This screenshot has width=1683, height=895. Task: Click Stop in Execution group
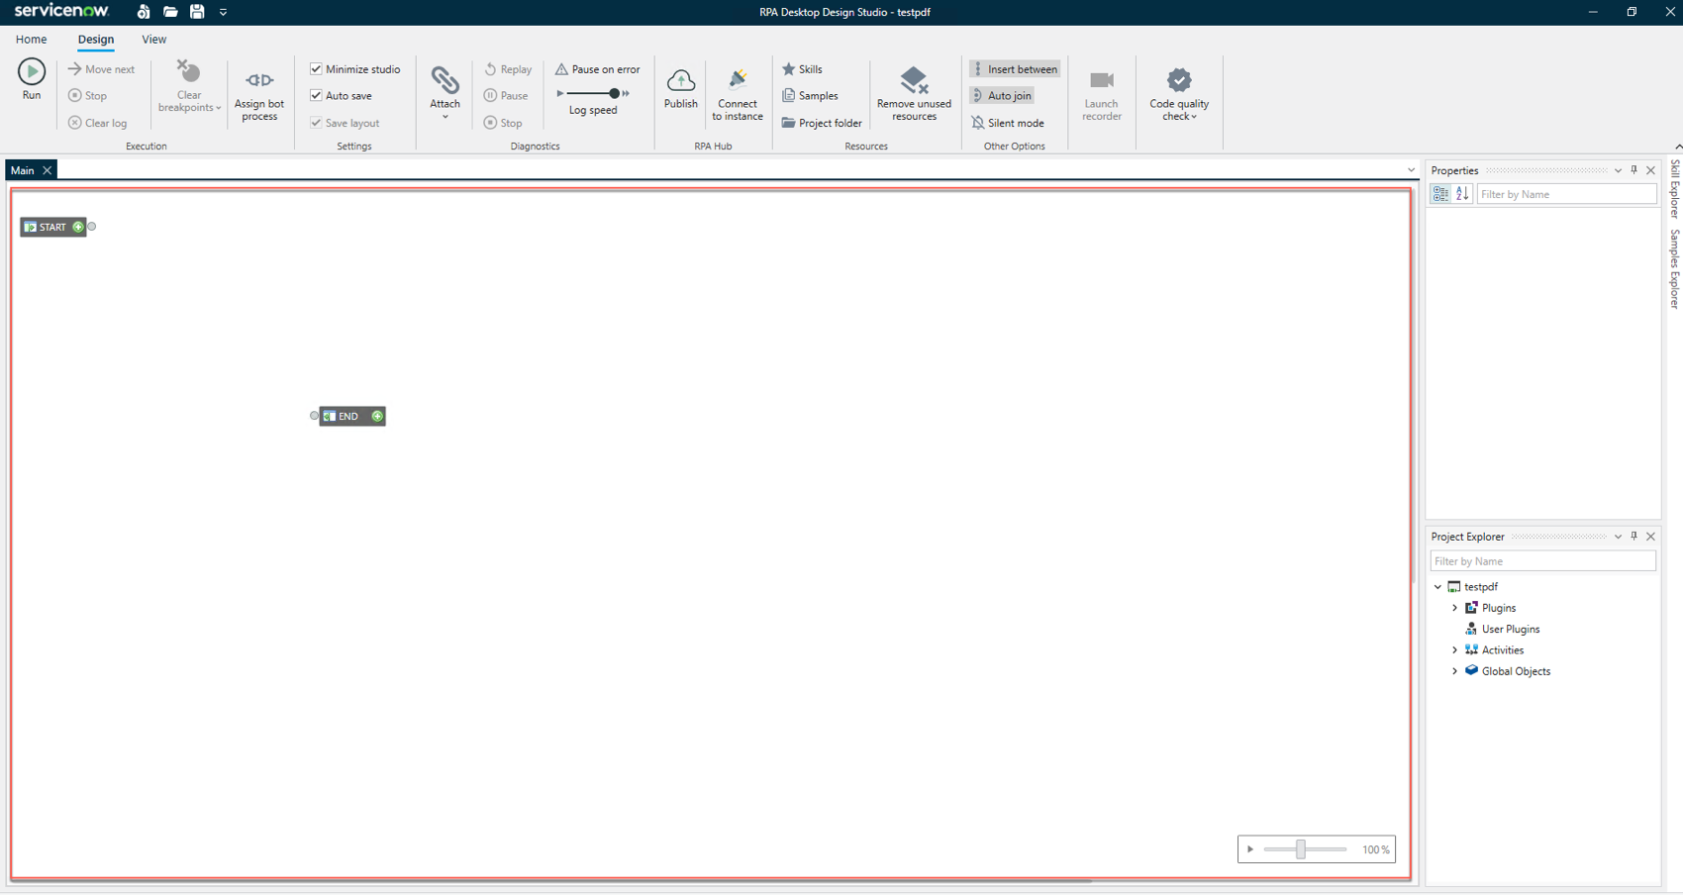click(87, 96)
